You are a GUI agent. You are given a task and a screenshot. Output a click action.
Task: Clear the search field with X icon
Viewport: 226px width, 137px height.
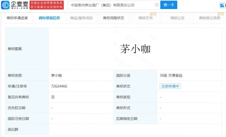[x=157, y=5]
